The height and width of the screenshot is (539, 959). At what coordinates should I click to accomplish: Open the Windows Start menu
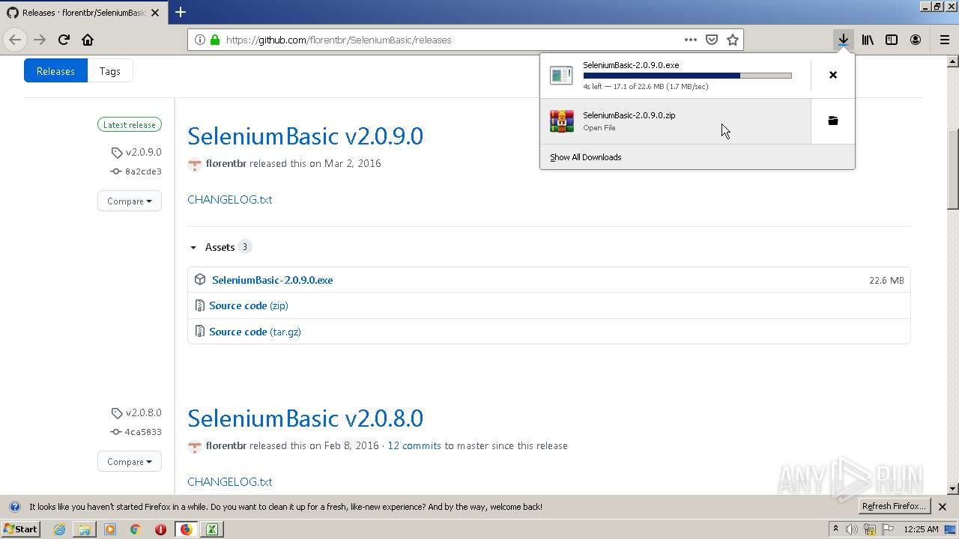pyautogui.click(x=21, y=529)
